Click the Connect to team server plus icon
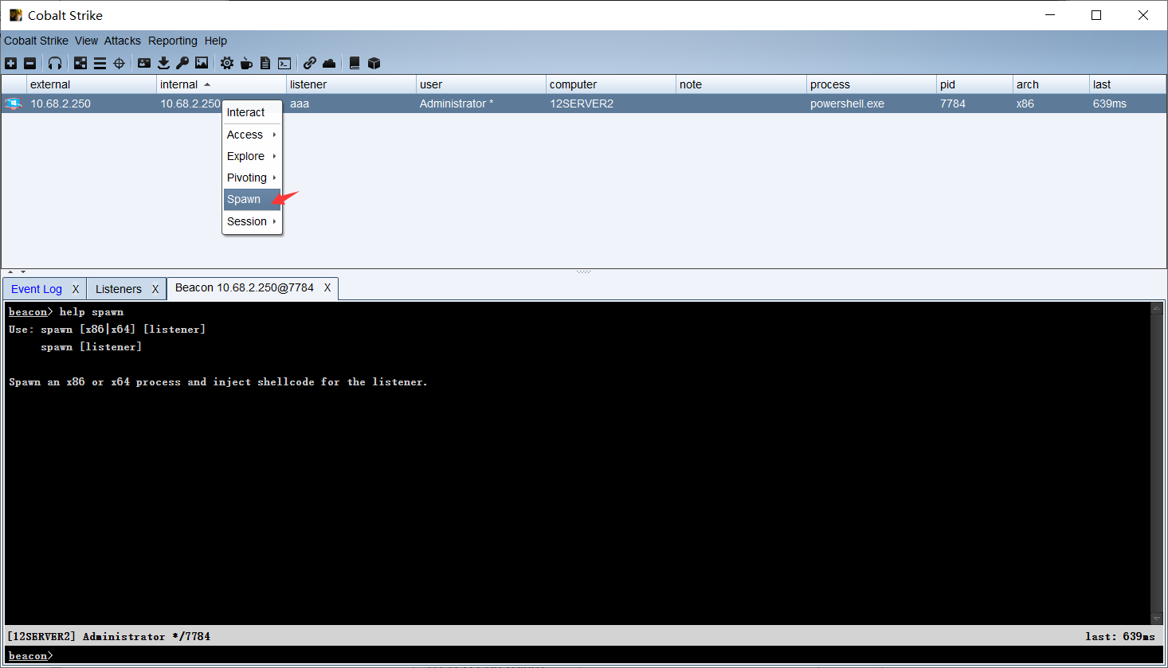This screenshot has width=1168, height=668. pos(10,63)
